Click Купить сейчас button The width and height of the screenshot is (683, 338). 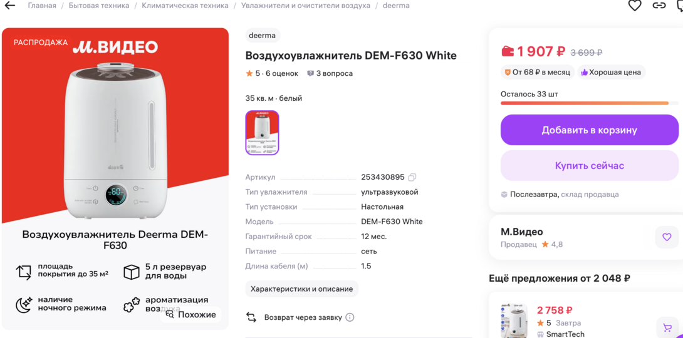tap(589, 166)
